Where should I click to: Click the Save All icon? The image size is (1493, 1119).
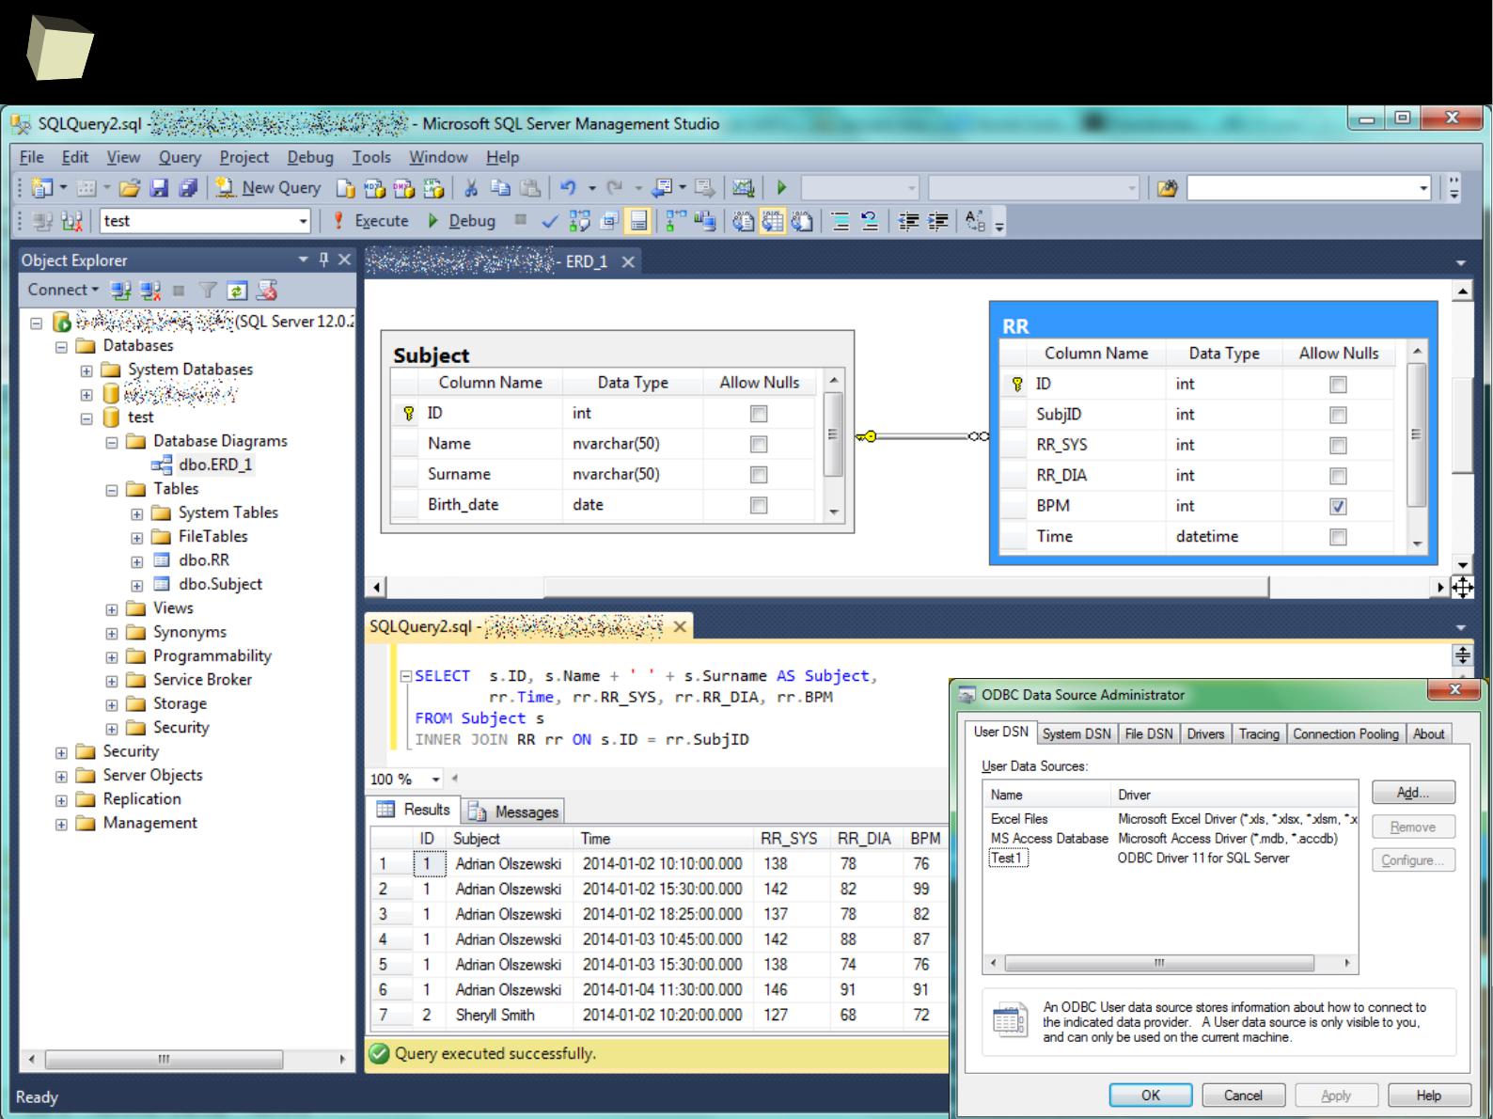coord(188,188)
